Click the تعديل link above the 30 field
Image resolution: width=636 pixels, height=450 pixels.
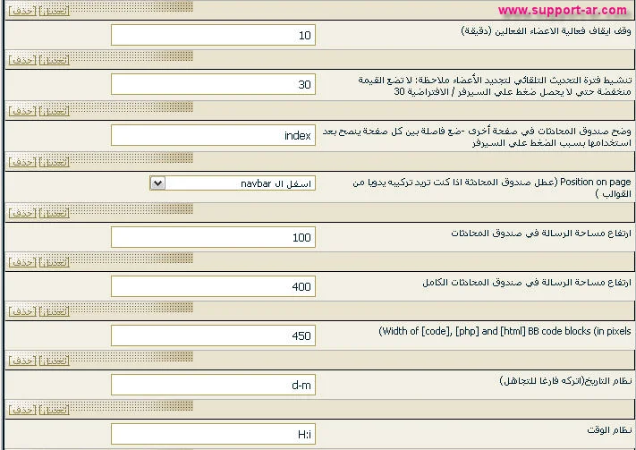pyautogui.click(x=55, y=60)
